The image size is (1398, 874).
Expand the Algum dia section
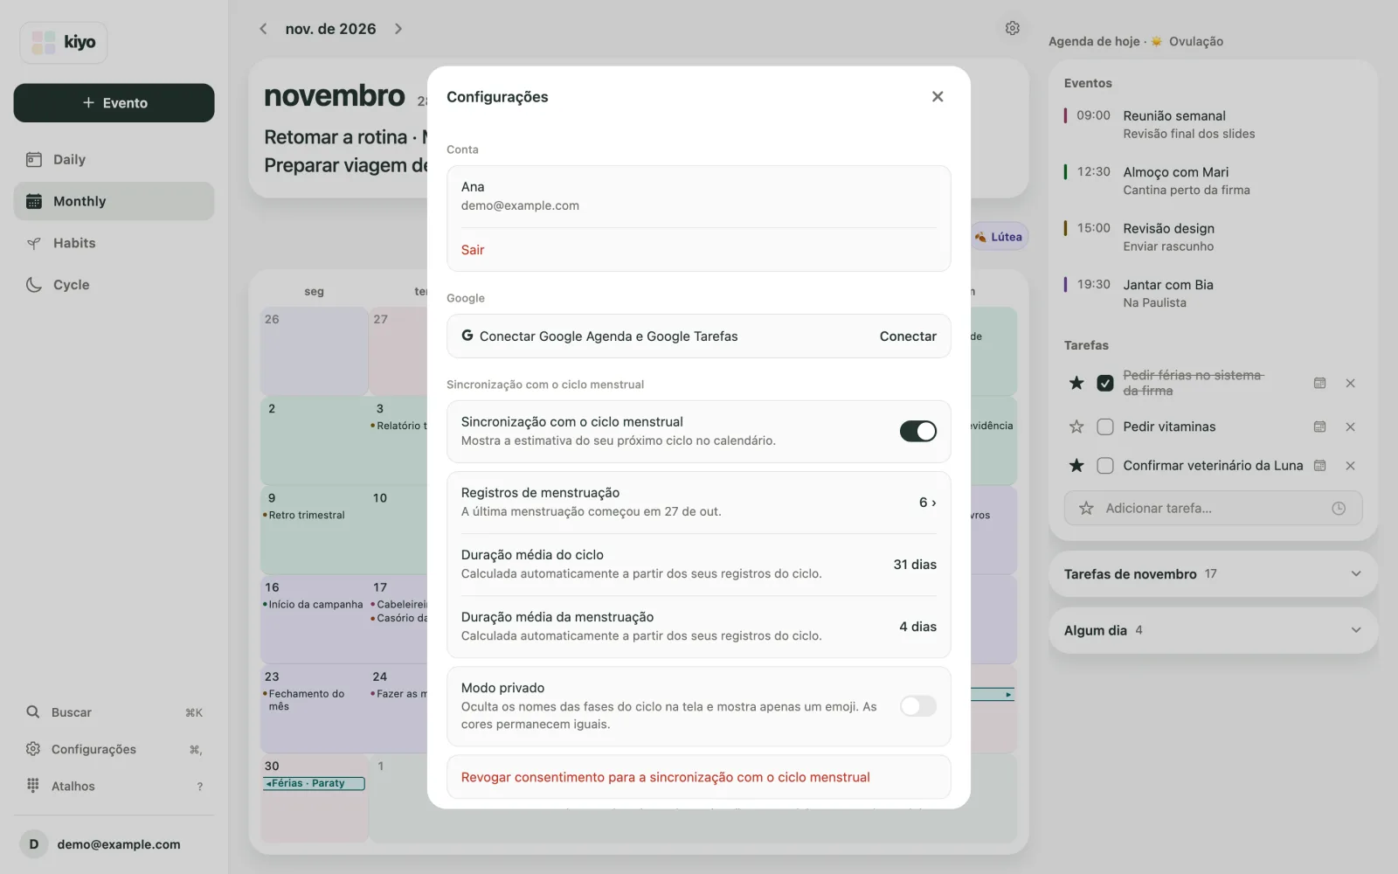(1213, 630)
